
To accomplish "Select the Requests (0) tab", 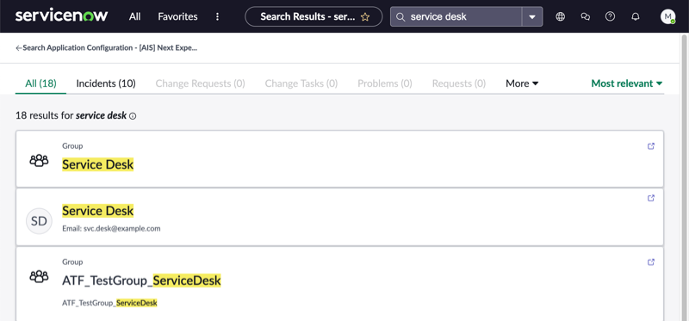I will pos(459,83).
